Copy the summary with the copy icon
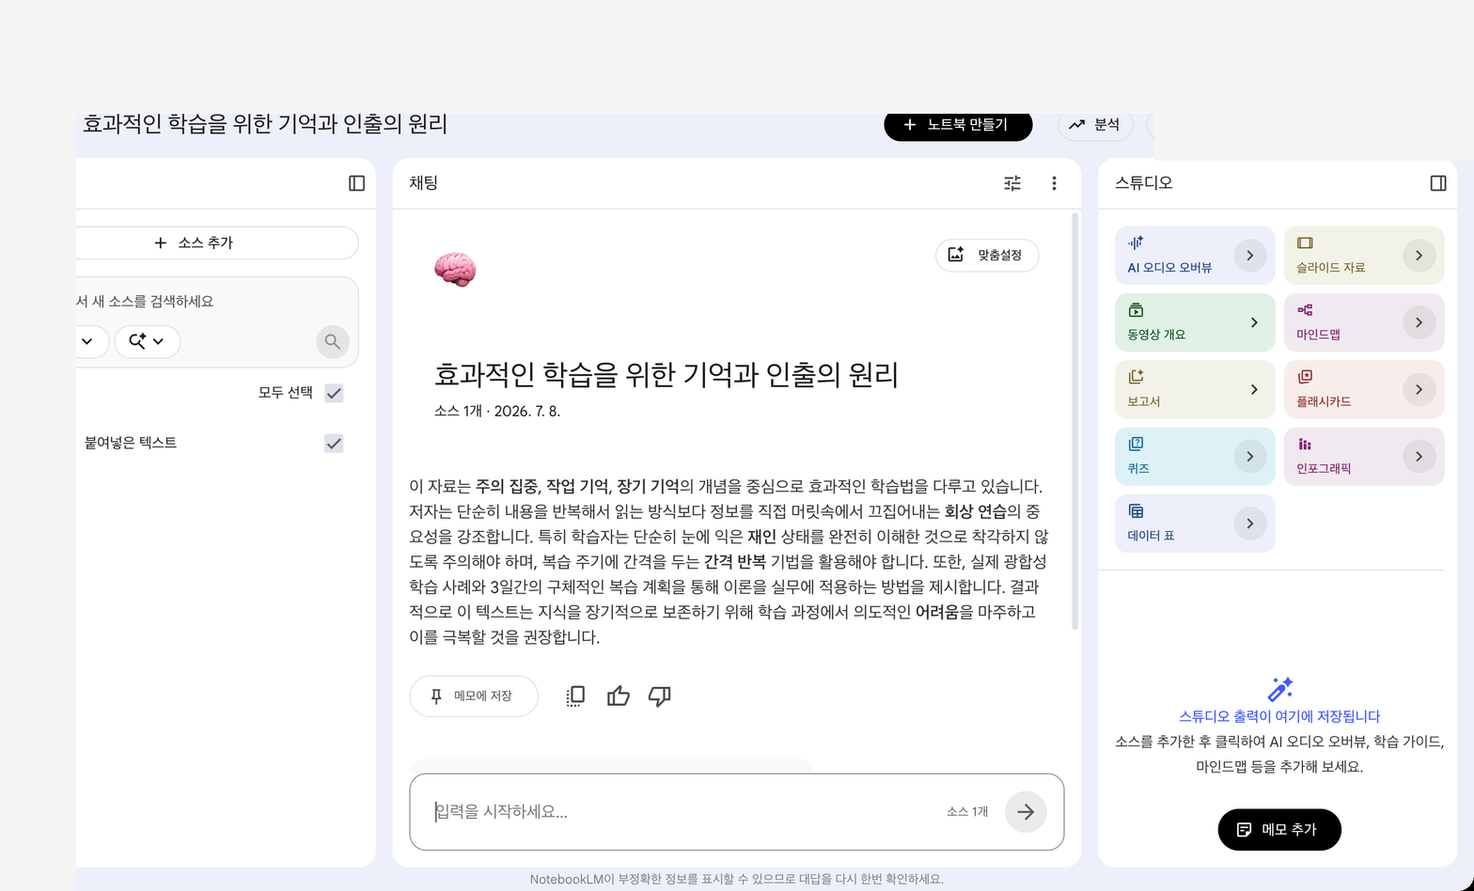Screen dimensions: 1474x891 576,696
